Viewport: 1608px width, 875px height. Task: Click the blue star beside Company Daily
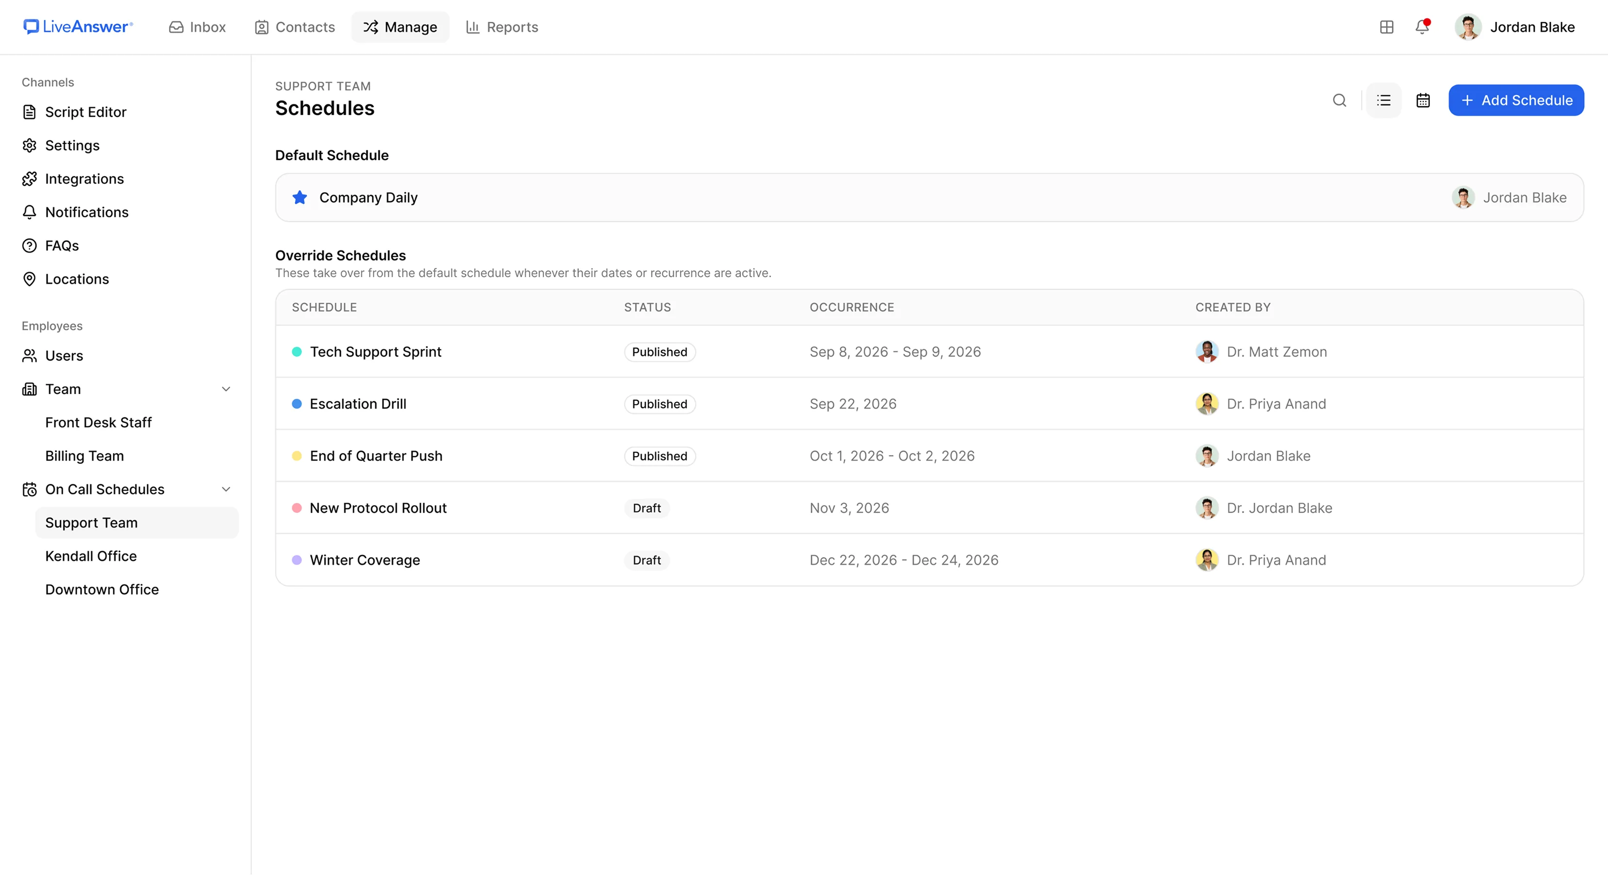tap(300, 198)
